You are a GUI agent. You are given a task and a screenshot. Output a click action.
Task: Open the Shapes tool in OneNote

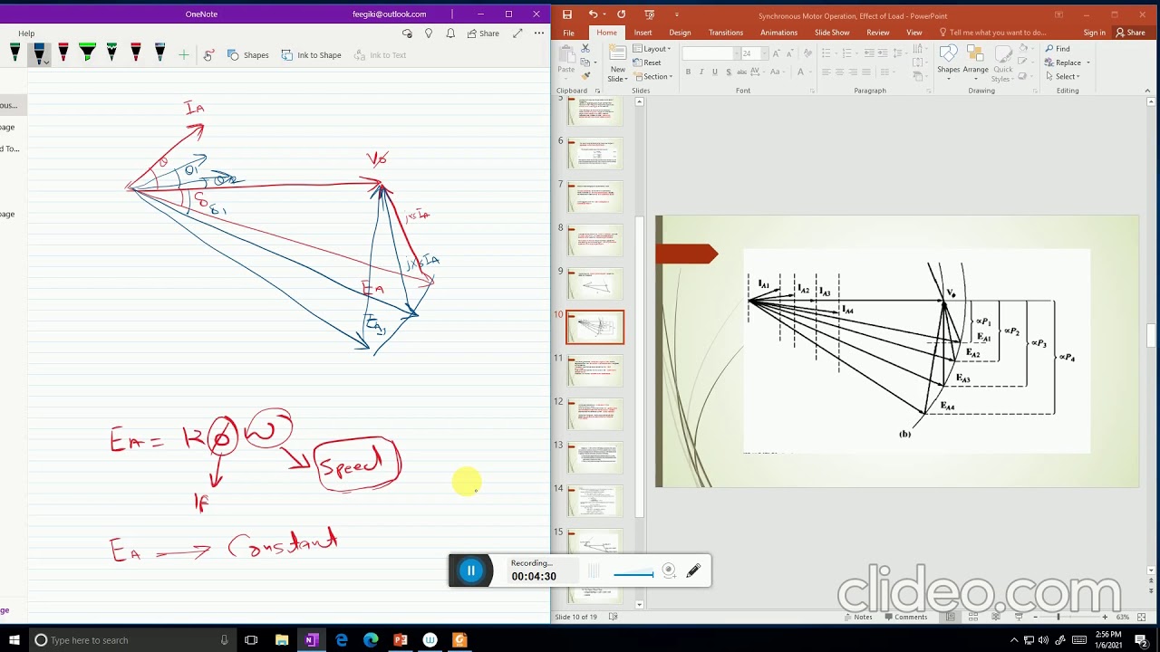coord(247,55)
